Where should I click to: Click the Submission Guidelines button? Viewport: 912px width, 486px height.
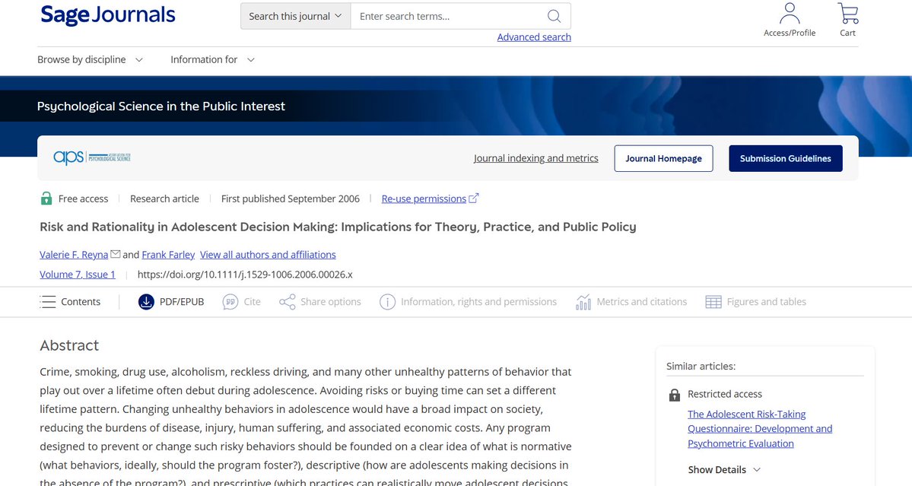point(785,158)
